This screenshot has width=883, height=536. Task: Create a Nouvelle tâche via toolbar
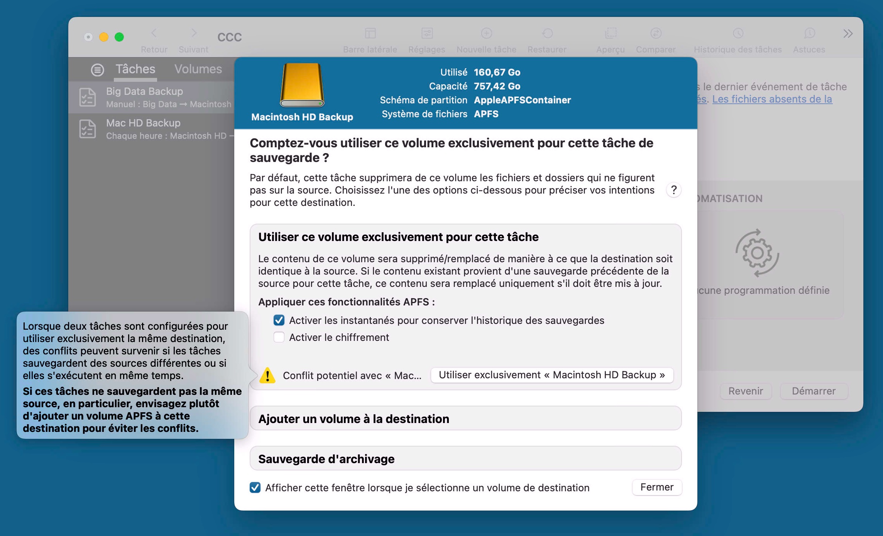(486, 33)
